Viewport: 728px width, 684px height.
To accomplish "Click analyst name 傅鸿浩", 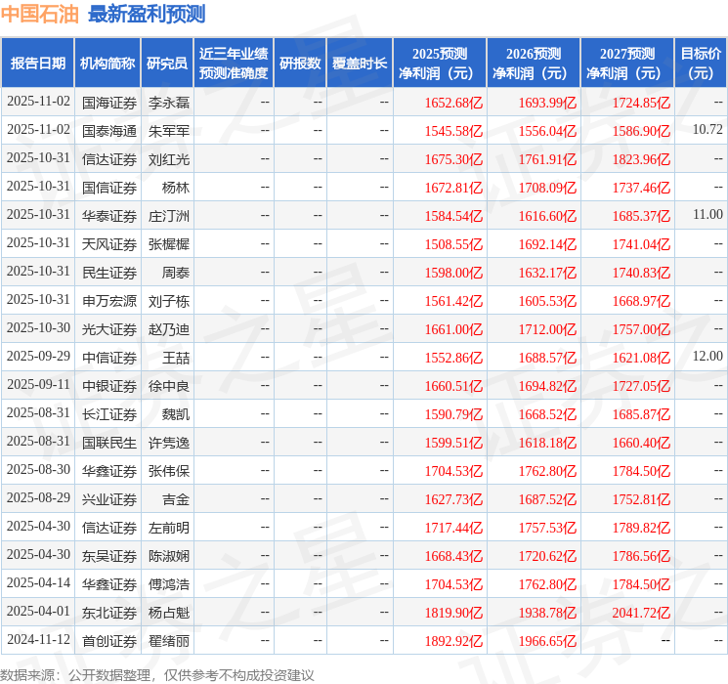I will coord(169,584).
